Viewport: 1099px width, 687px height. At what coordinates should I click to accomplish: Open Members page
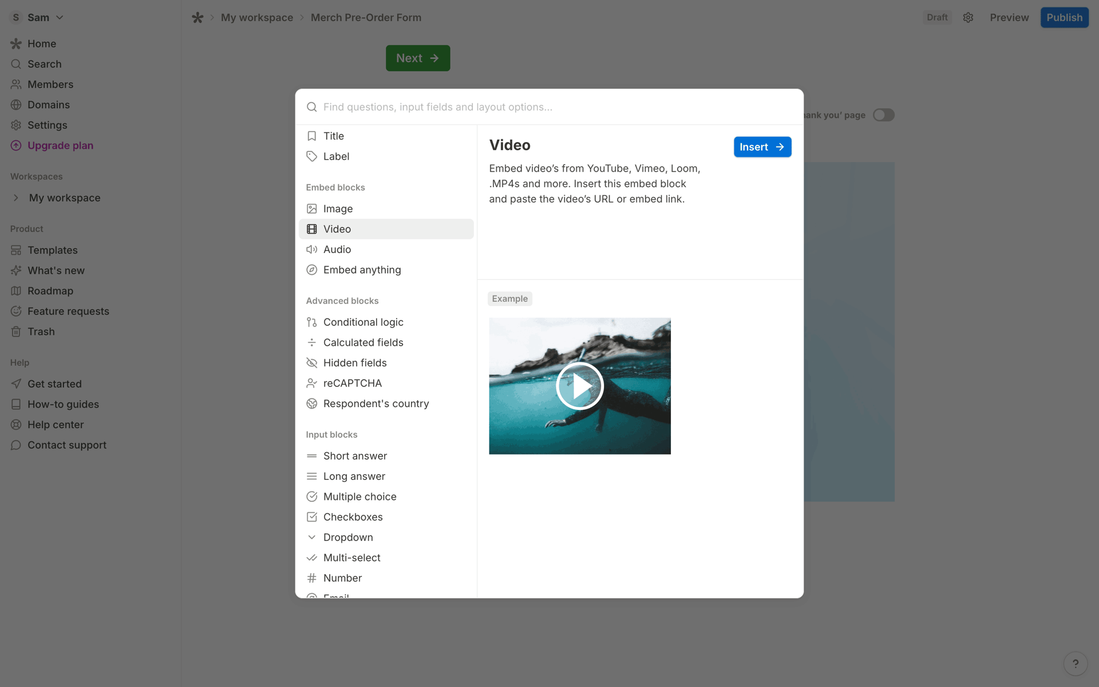[50, 84]
